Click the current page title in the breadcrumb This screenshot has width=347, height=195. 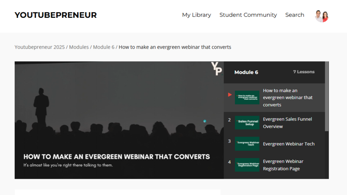pyautogui.click(x=175, y=47)
